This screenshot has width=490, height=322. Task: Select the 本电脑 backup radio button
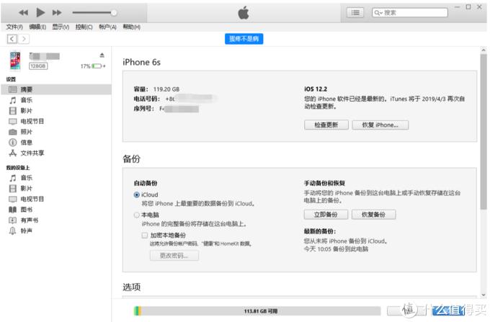(137, 215)
